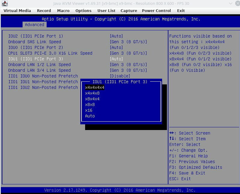
Task: Open the User List menu
Action: point(106,11)
